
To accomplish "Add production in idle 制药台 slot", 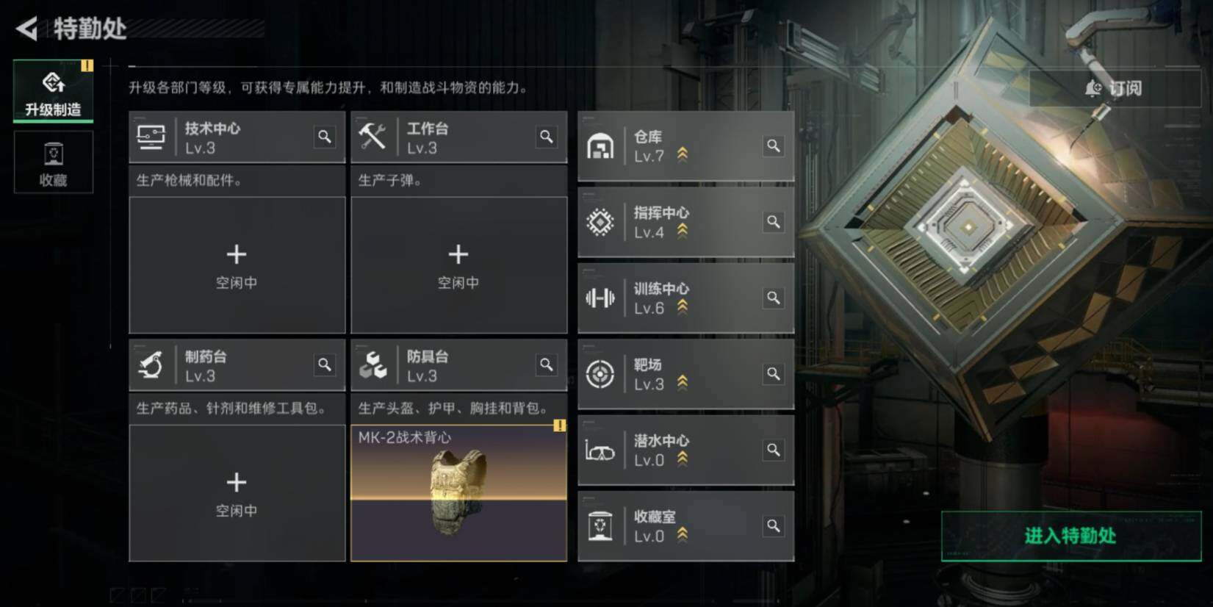I will point(237,493).
